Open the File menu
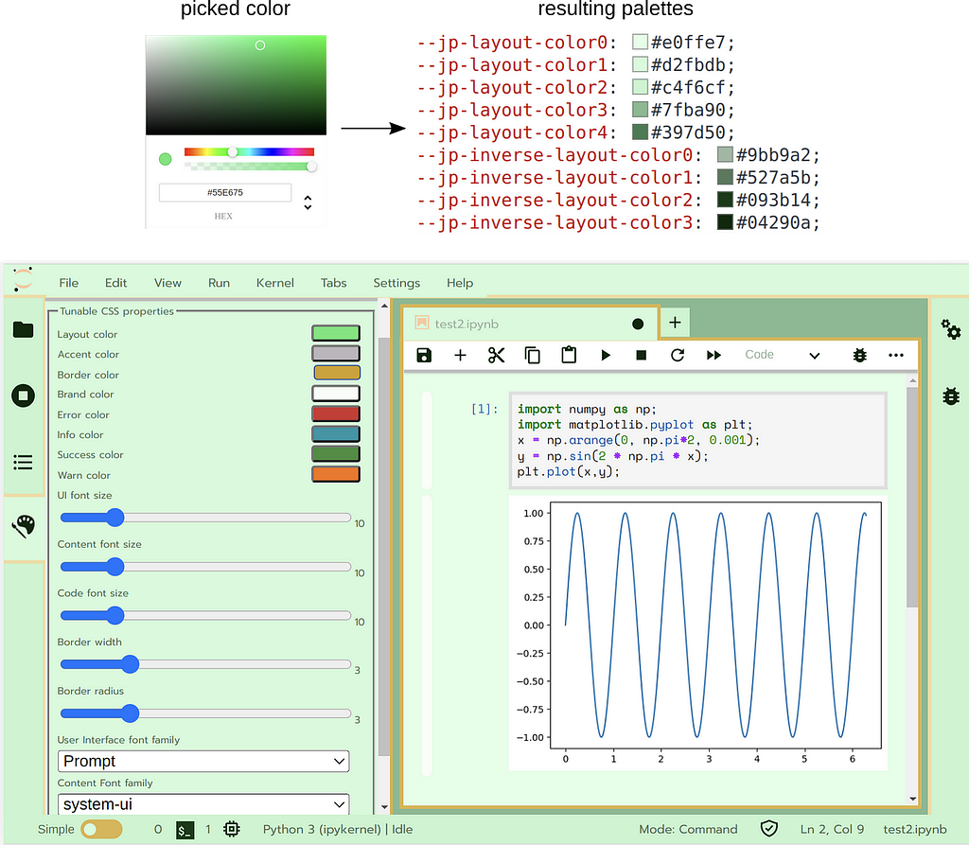The height and width of the screenshot is (845, 969). click(x=68, y=283)
